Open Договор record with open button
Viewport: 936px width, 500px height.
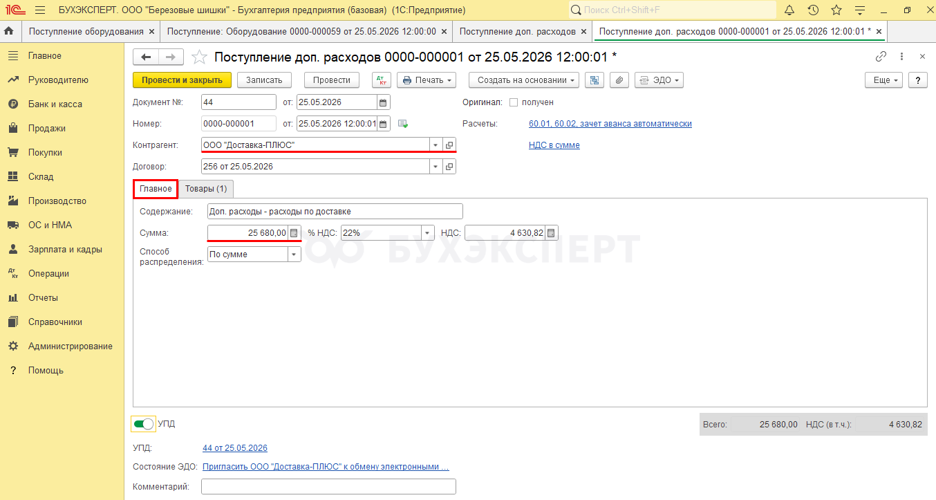point(449,167)
